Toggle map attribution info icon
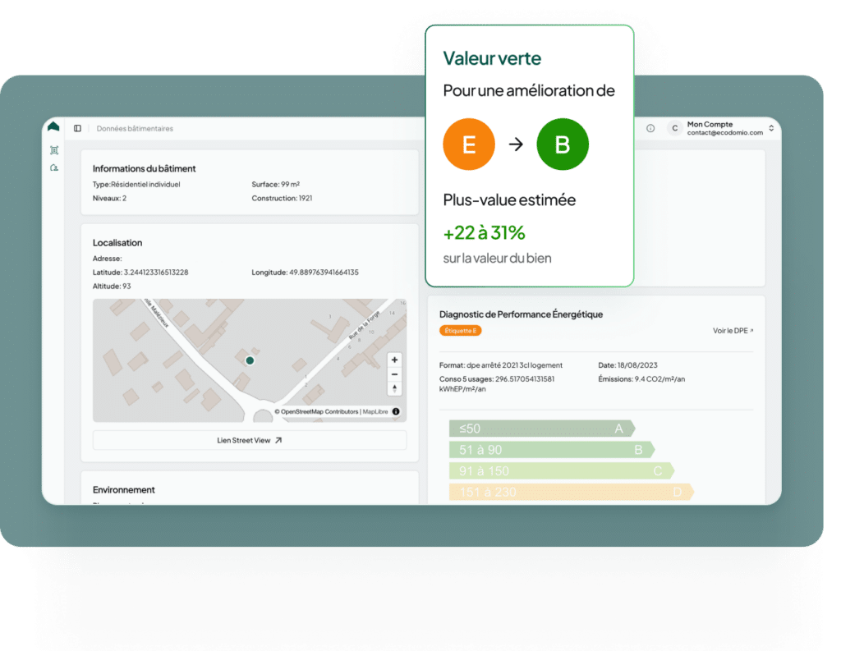 [x=396, y=411]
